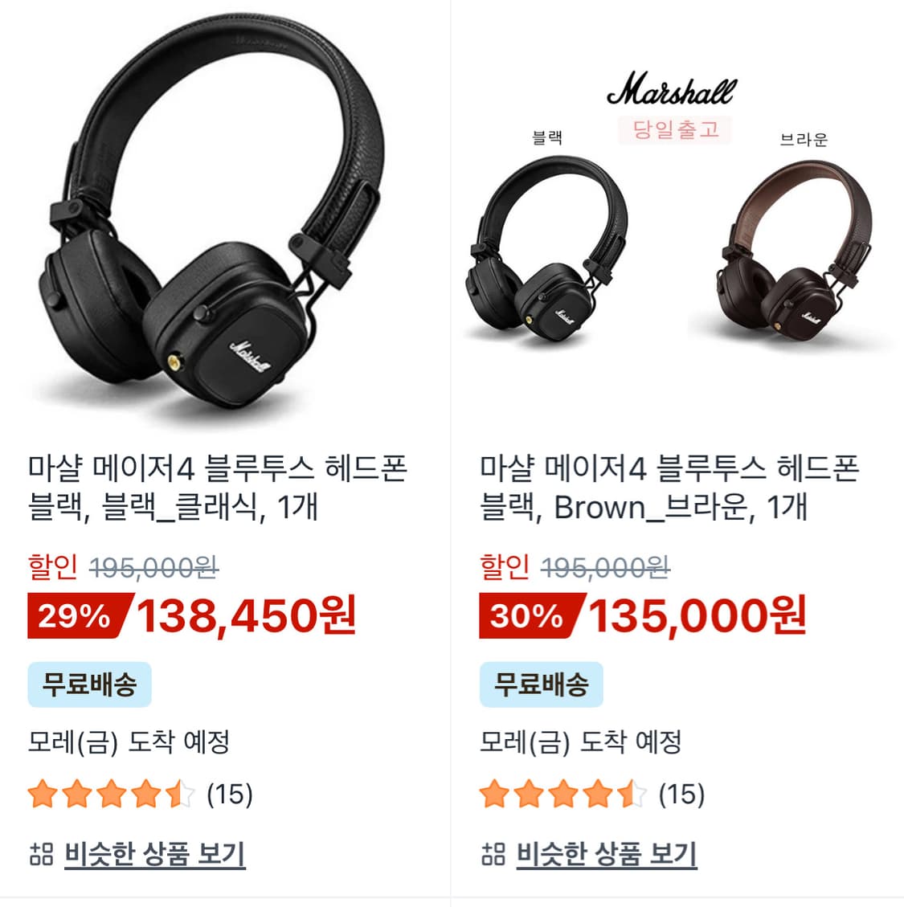Open the (15) review count on right product
Image resolution: width=904 pixels, height=907 pixels.
point(681,795)
